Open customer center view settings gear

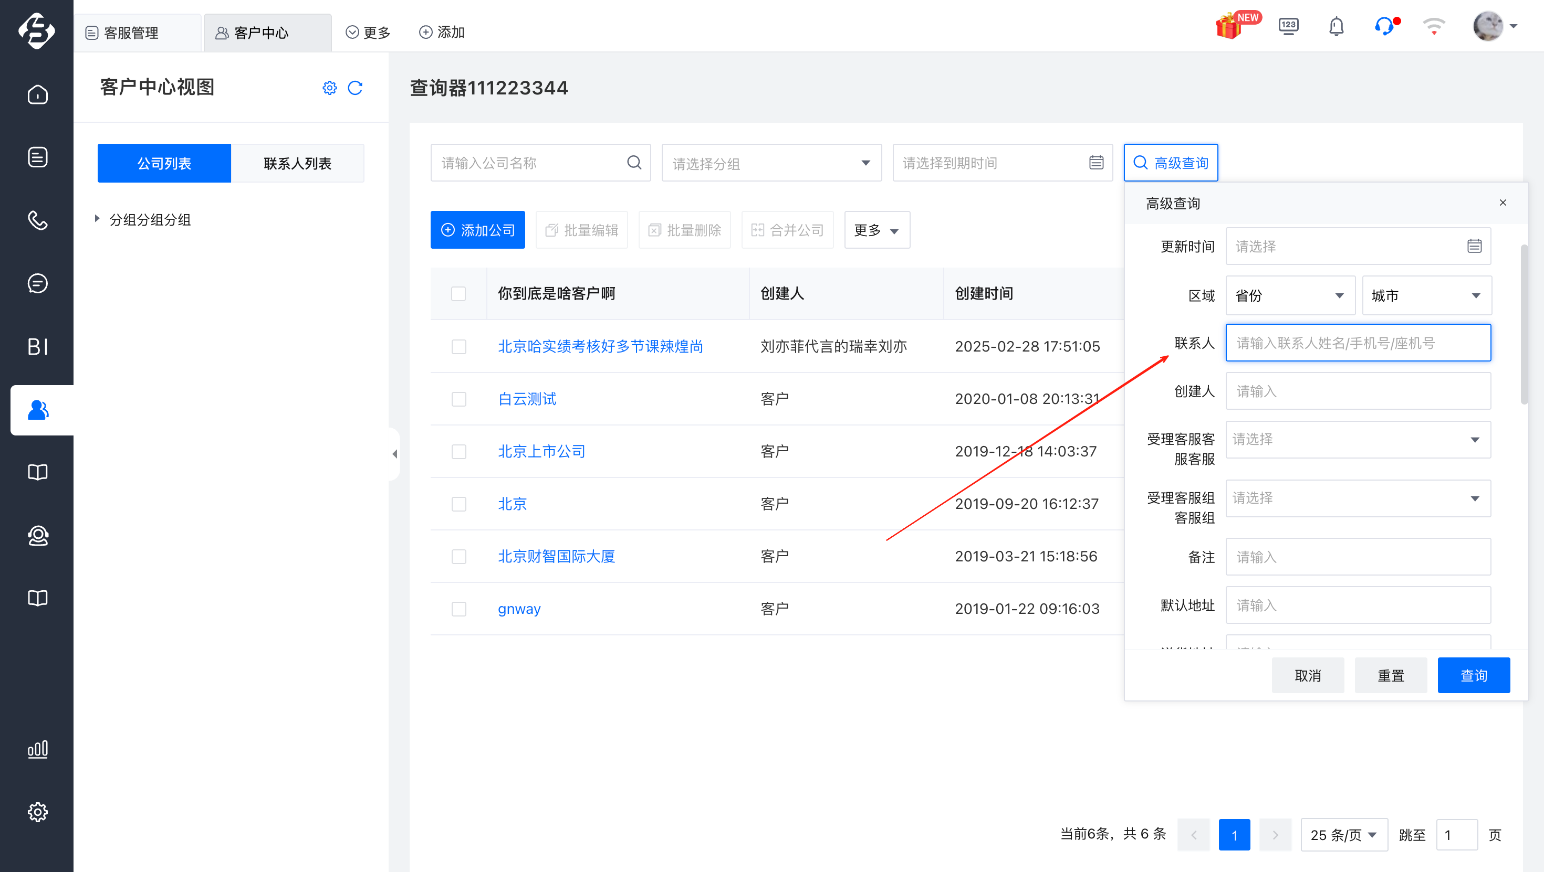click(329, 88)
